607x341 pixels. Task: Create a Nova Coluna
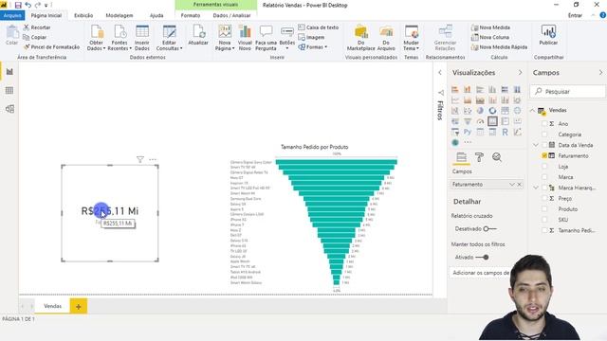490,38
